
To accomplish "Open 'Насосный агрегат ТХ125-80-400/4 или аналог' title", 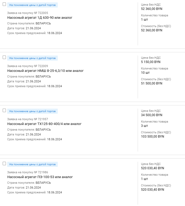I will (44, 124).
